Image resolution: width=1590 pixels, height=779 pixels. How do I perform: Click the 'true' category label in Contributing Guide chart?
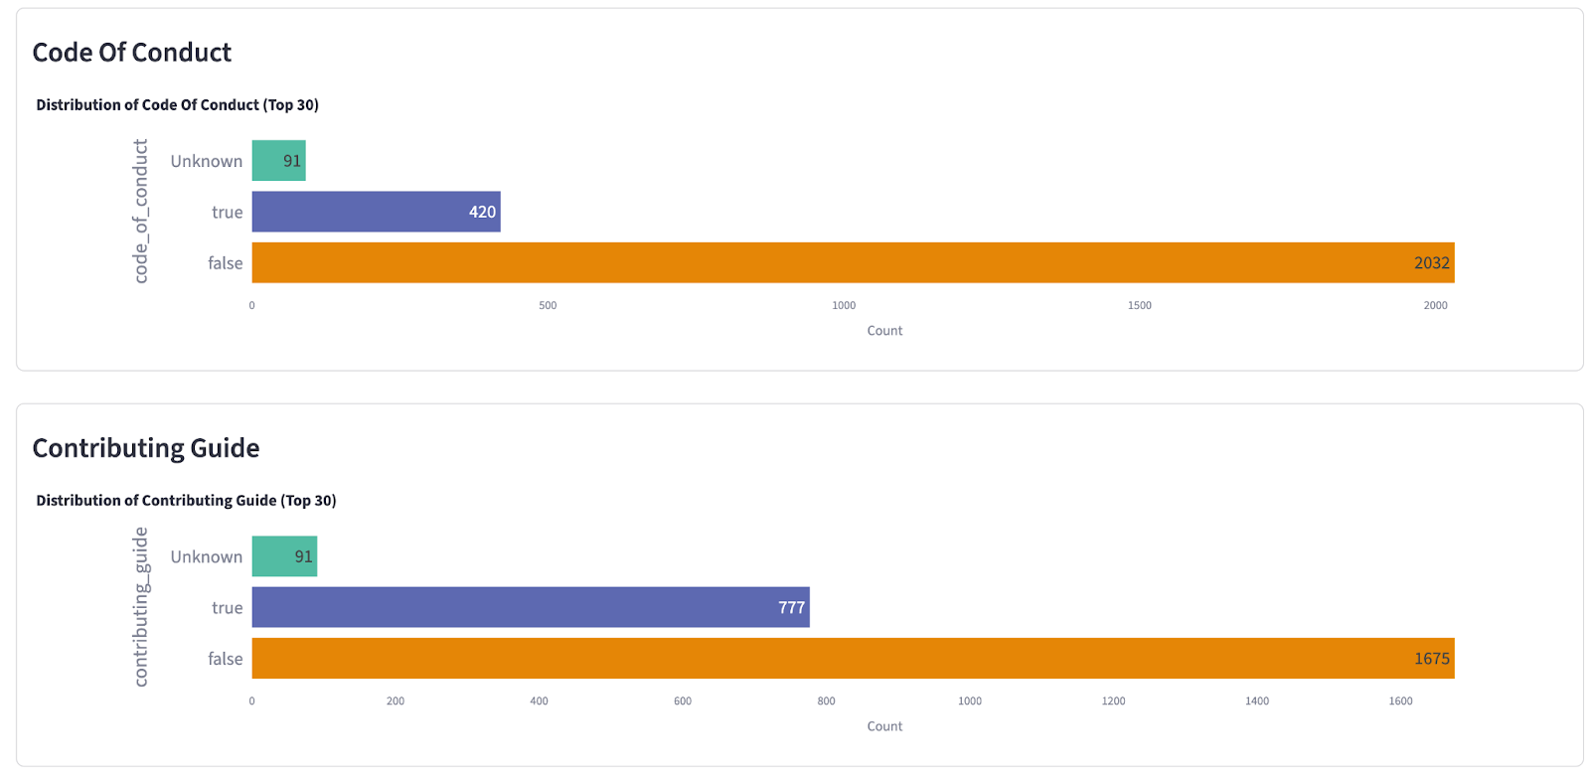coord(227,607)
